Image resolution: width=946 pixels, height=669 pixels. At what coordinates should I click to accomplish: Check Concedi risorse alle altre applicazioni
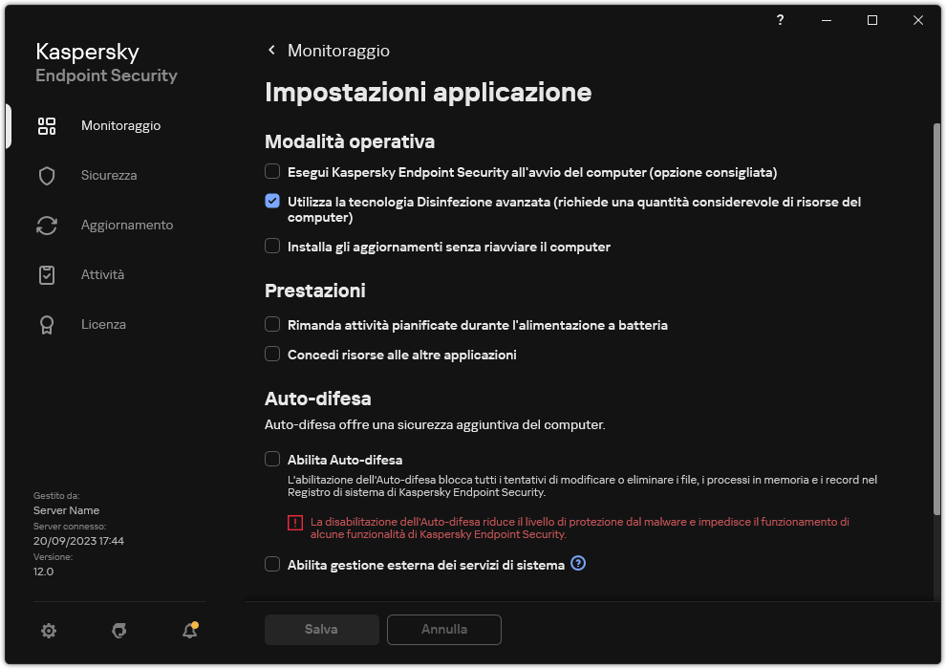coord(271,355)
